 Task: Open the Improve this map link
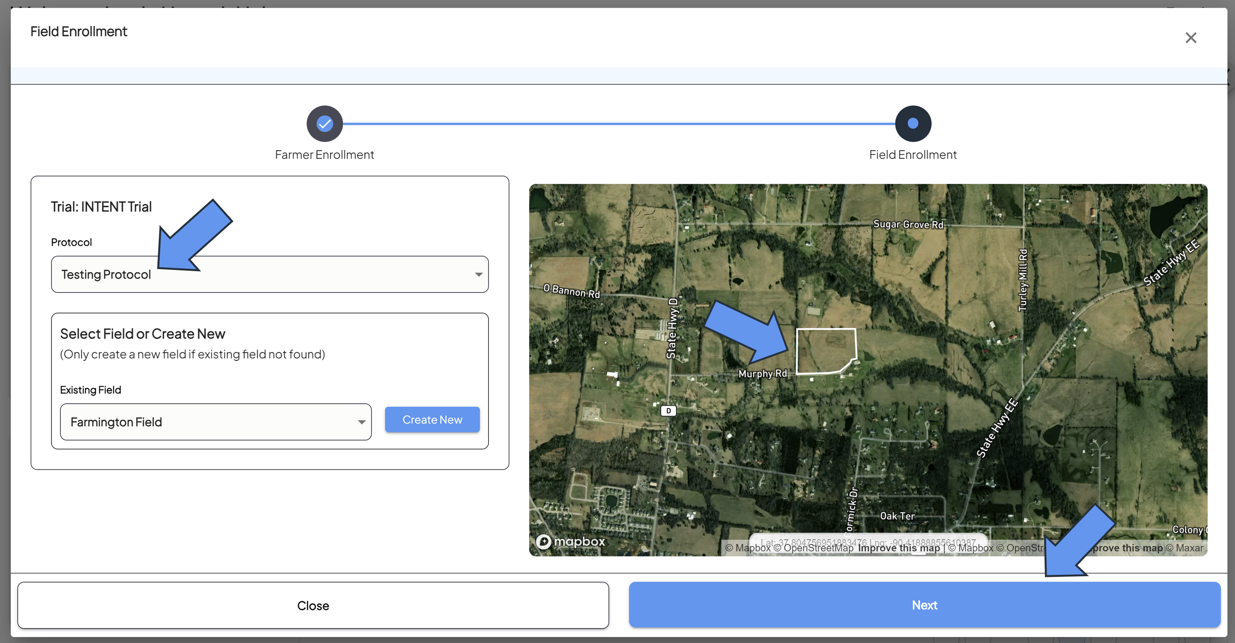[x=898, y=548]
